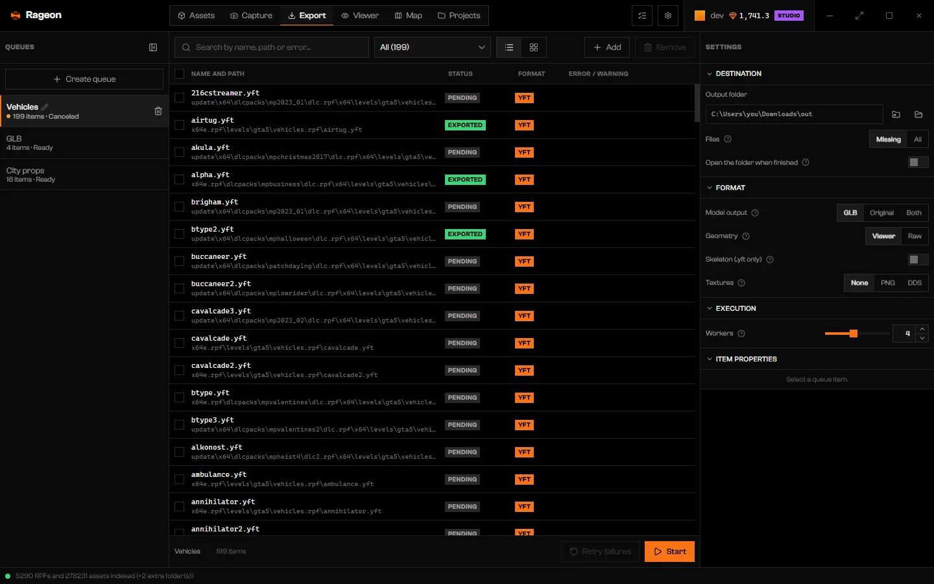Click the Start export button
934x584 pixels.
[669, 552]
